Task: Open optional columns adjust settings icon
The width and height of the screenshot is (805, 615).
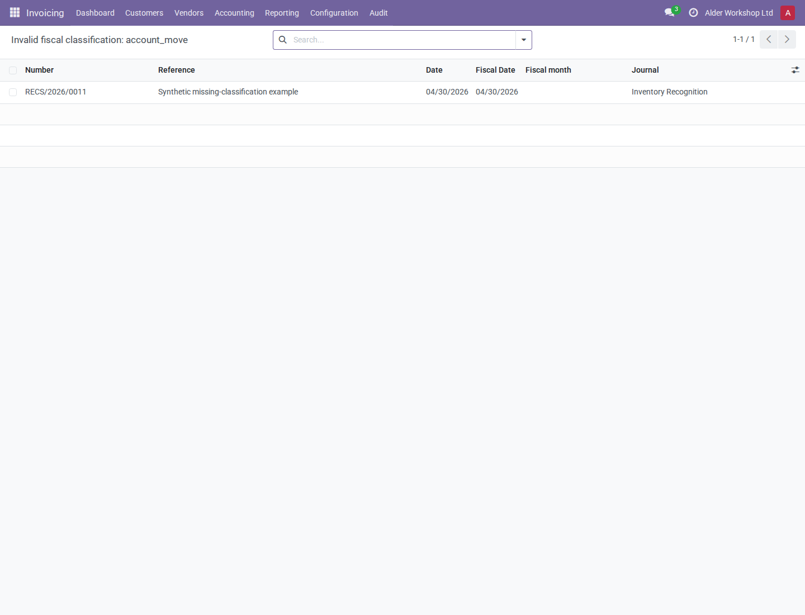Action: tap(795, 70)
